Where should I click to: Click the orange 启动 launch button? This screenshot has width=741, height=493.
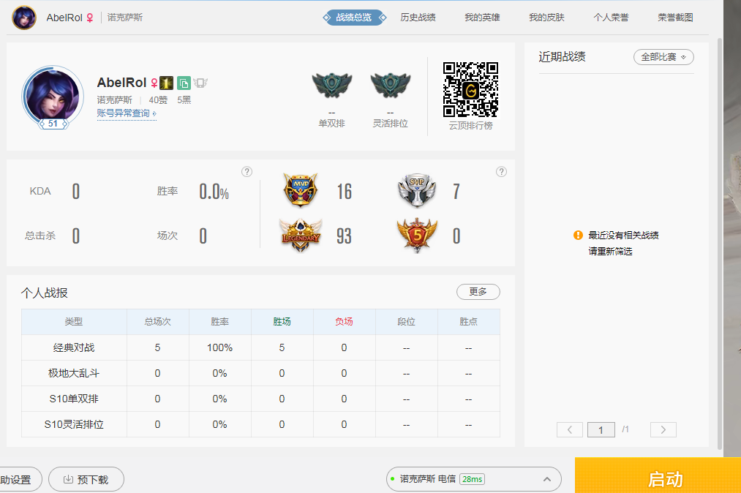click(658, 475)
